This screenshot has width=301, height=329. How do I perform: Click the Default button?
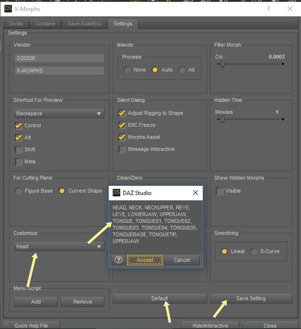tap(160, 298)
